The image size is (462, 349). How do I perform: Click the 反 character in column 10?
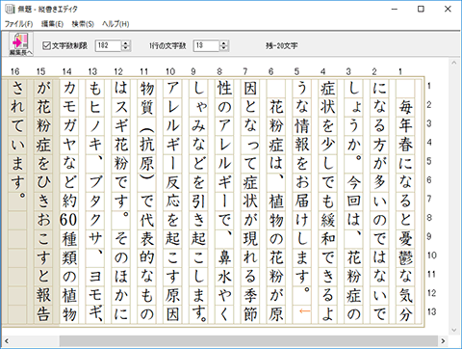172,182
